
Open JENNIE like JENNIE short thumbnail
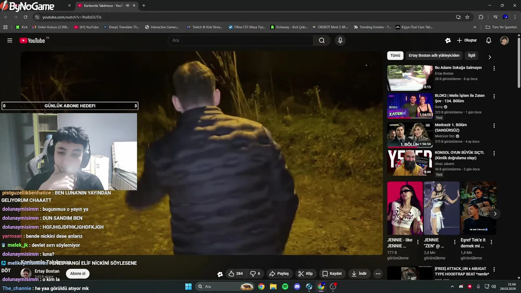point(405,208)
